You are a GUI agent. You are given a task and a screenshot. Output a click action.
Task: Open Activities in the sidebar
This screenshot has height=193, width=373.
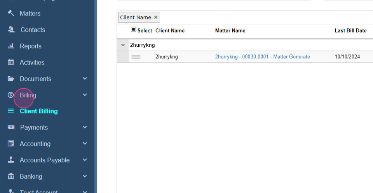click(x=32, y=62)
